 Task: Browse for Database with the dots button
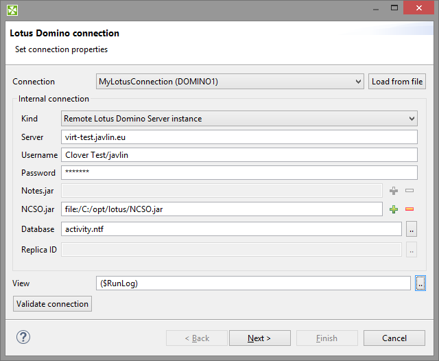[x=412, y=229]
